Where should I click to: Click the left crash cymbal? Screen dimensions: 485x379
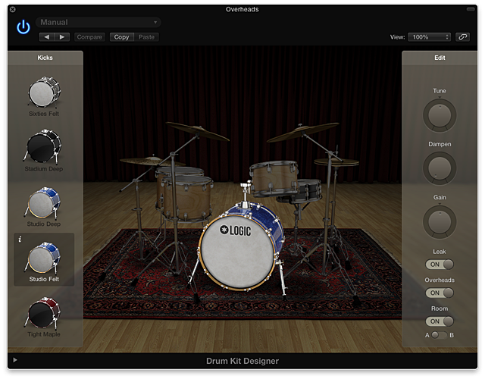(197, 130)
